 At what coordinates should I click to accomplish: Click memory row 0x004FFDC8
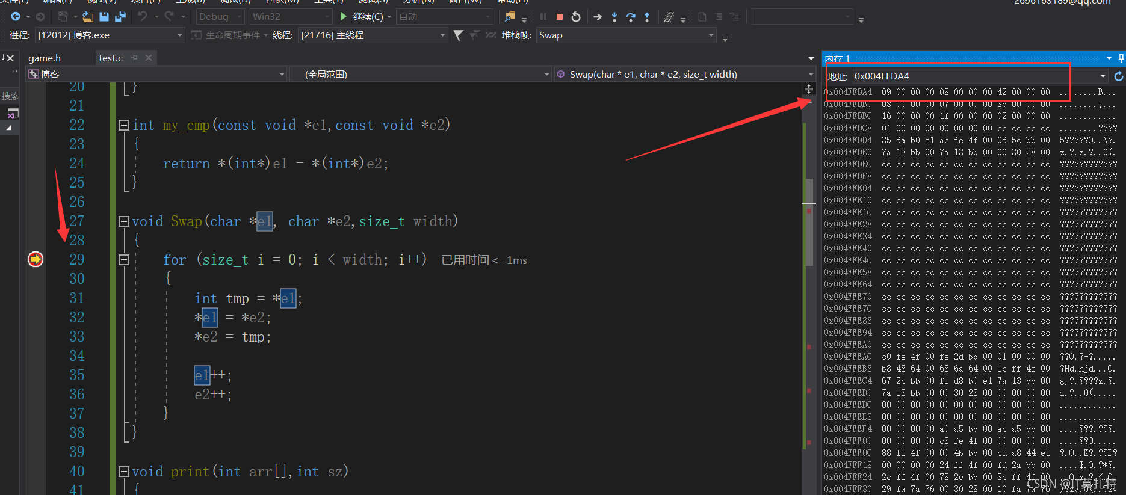click(970, 128)
